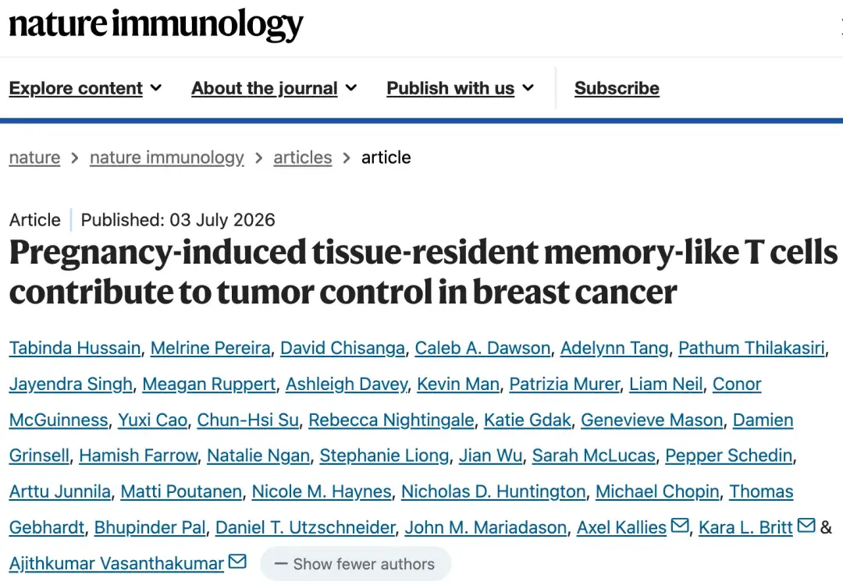The width and height of the screenshot is (843, 585).
Task: Open the Subscribe menu item
Action: tap(617, 88)
